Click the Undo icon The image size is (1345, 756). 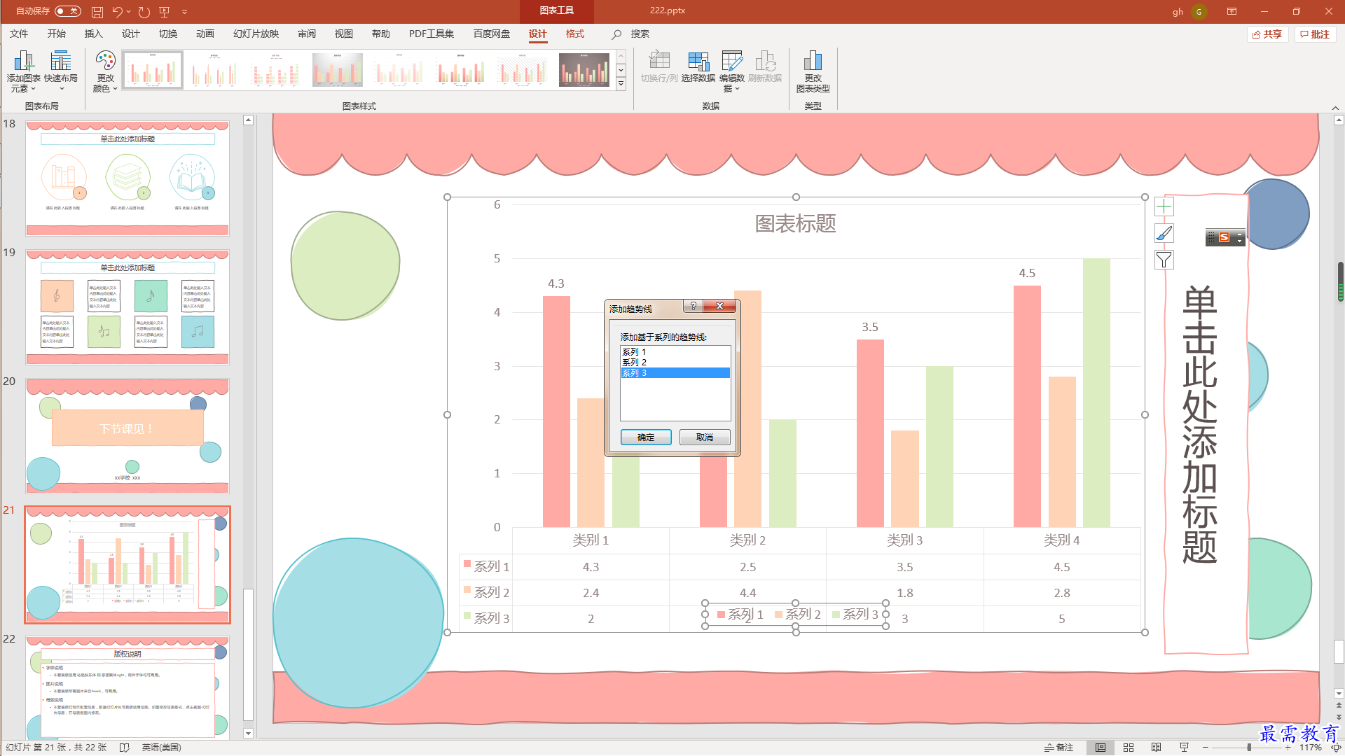coord(117,11)
